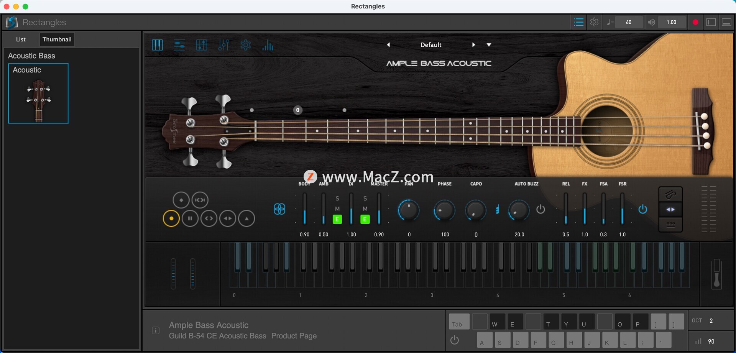Click the info icon beside Ample Bass Acoustic

[x=156, y=330]
